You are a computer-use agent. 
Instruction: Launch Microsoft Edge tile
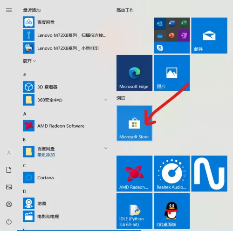point(134,73)
